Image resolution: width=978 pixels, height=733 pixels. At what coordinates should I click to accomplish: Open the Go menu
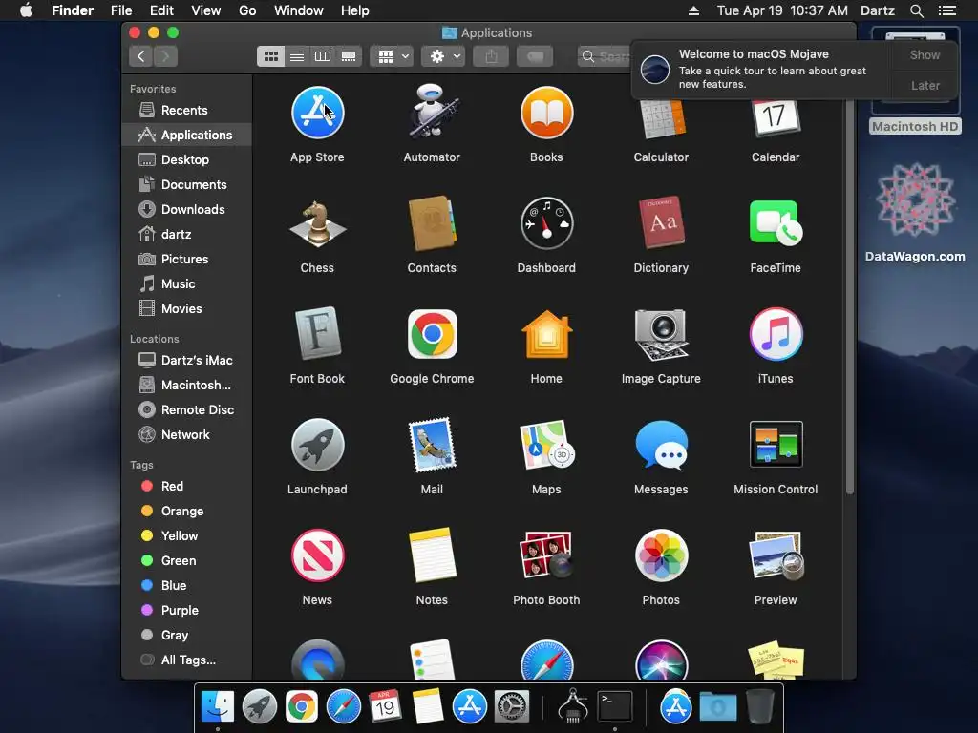tap(247, 10)
